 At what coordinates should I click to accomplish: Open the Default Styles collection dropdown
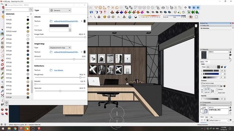click(219, 120)
